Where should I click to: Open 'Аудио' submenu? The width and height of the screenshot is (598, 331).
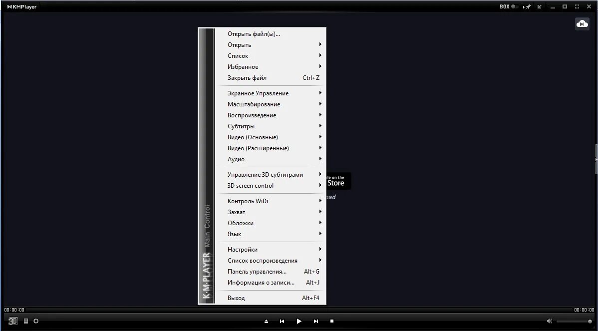tap(271, 159)
